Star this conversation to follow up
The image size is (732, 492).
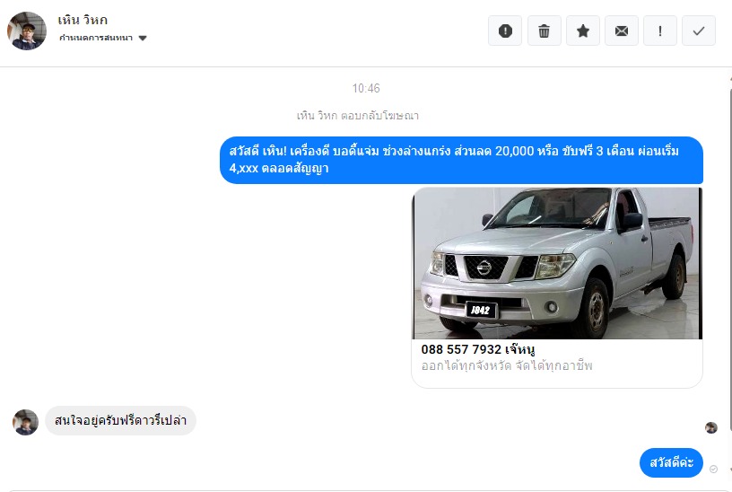(582, 31)
